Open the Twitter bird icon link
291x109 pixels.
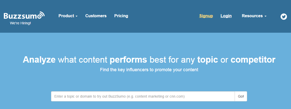[x=284, y=16]
